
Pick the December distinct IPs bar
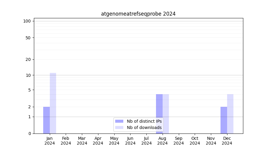224,120
